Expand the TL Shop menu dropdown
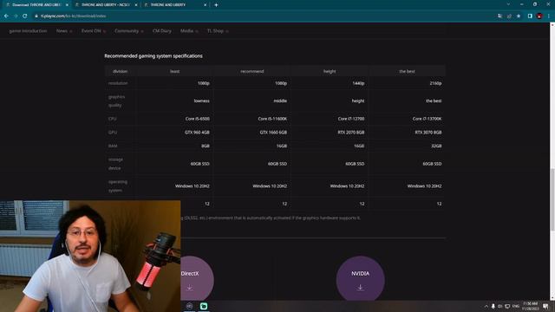The width and height of the screenshot is (555, 312). pos(218,31)
